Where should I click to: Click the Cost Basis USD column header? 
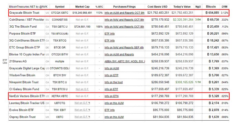(158, 7)
